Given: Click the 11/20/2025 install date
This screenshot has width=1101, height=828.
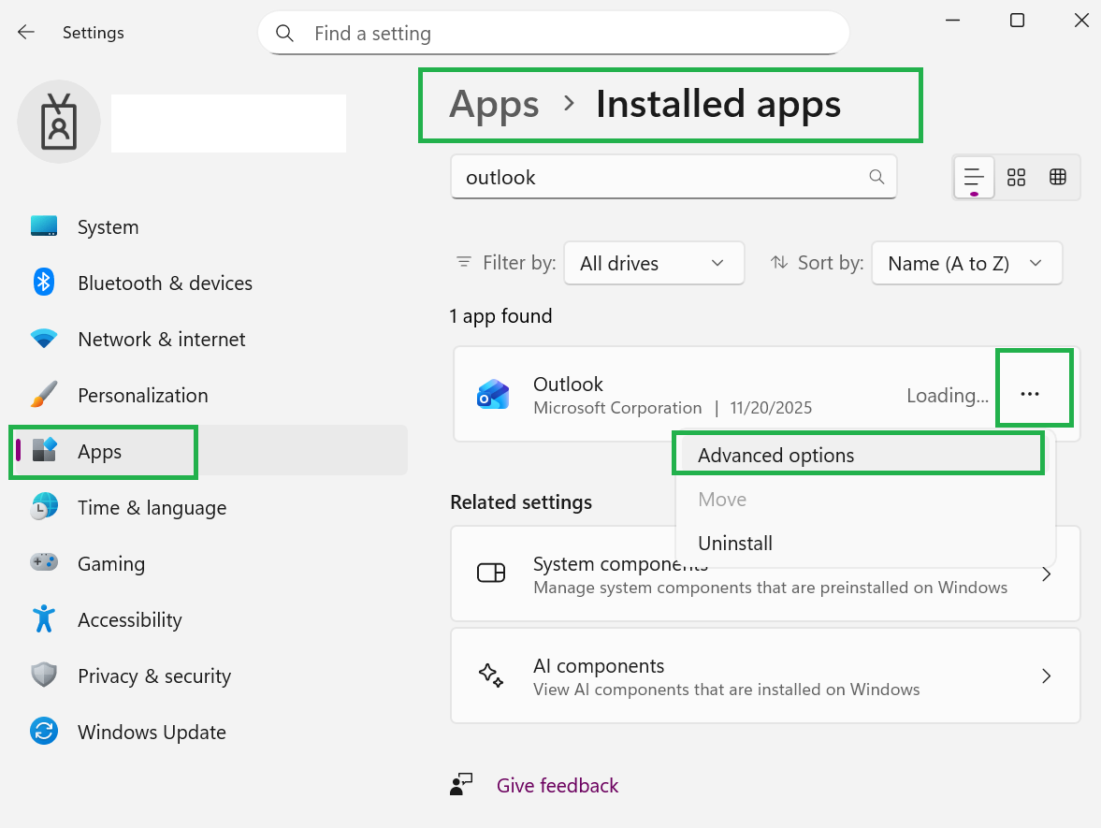Looking at the screenshot, I should click(x=771, y=408).
